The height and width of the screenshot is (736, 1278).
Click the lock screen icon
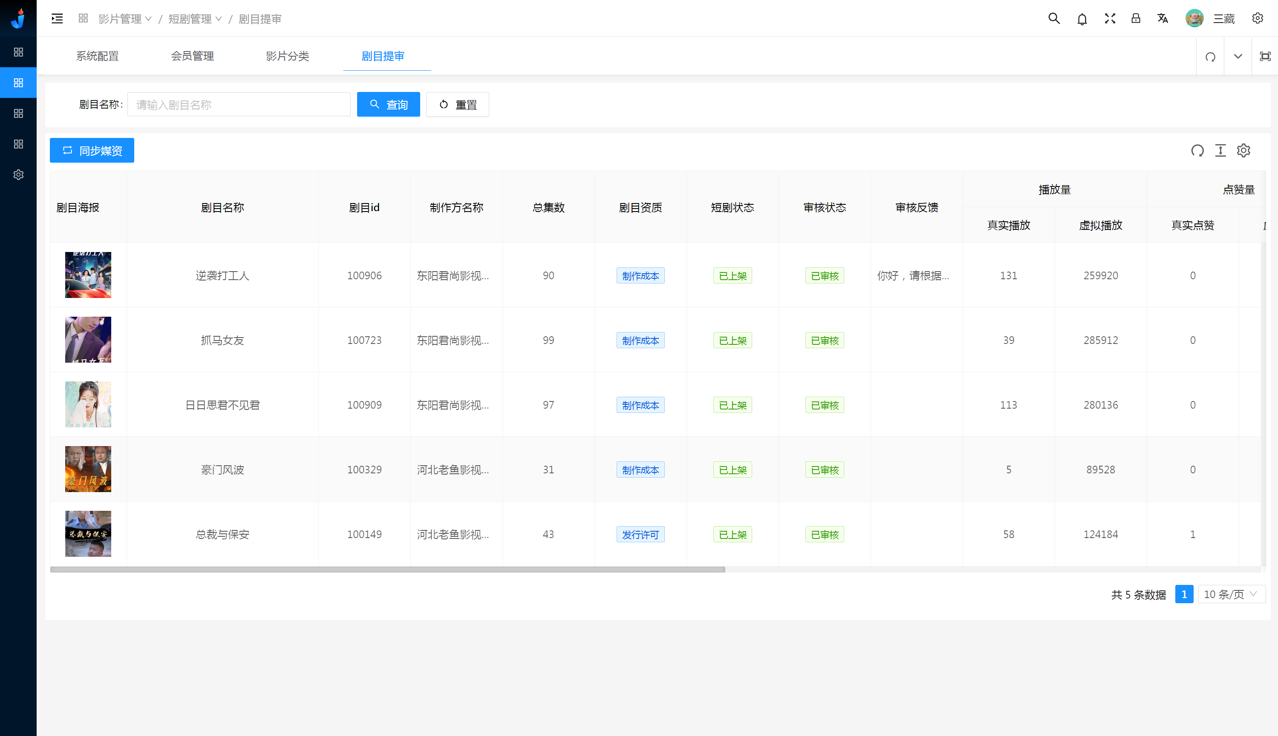tap(1136, 19)
